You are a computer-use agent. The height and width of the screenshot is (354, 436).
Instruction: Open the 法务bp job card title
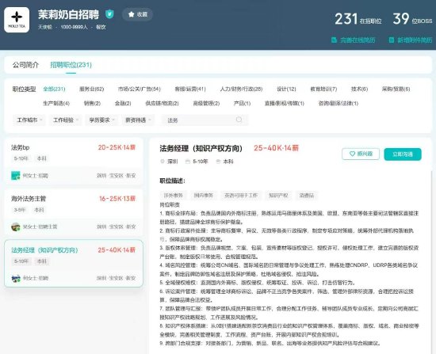tap(21, 147)
